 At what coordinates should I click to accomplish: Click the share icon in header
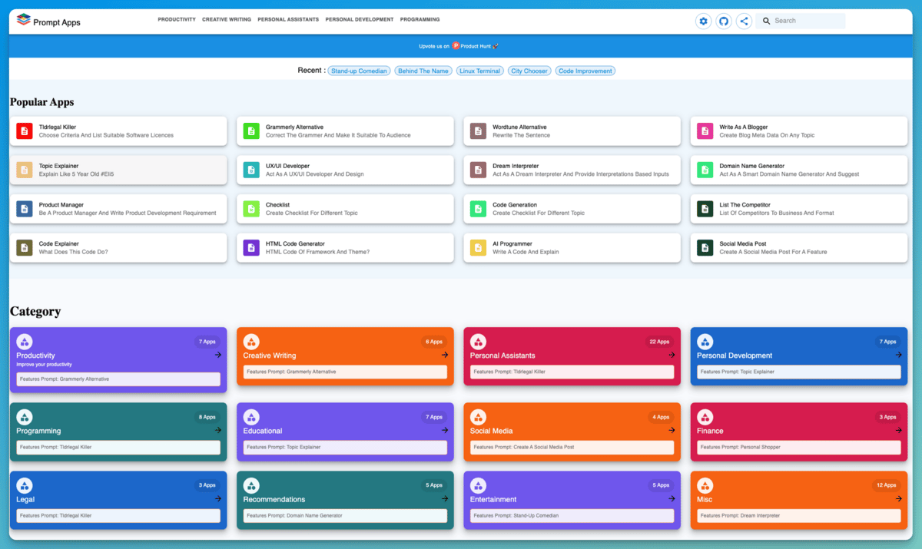pos(744,21)
